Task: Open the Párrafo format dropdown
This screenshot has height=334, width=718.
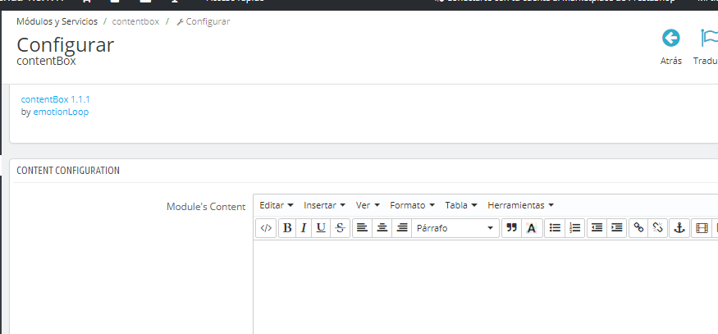Action: pos(455,228)
